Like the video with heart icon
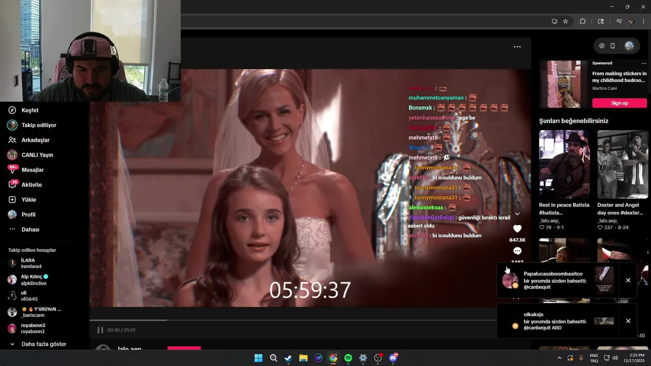Image resolution: width=651 pixels, height=366 pixels. pos(517,229)
